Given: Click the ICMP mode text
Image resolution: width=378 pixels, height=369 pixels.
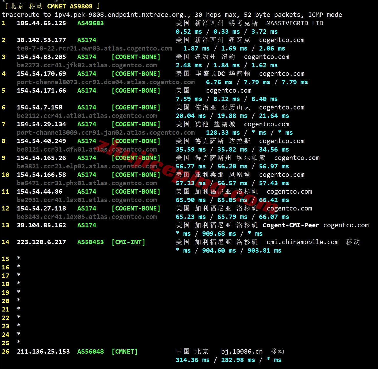Looking at the screenshot, I should 325,15.
